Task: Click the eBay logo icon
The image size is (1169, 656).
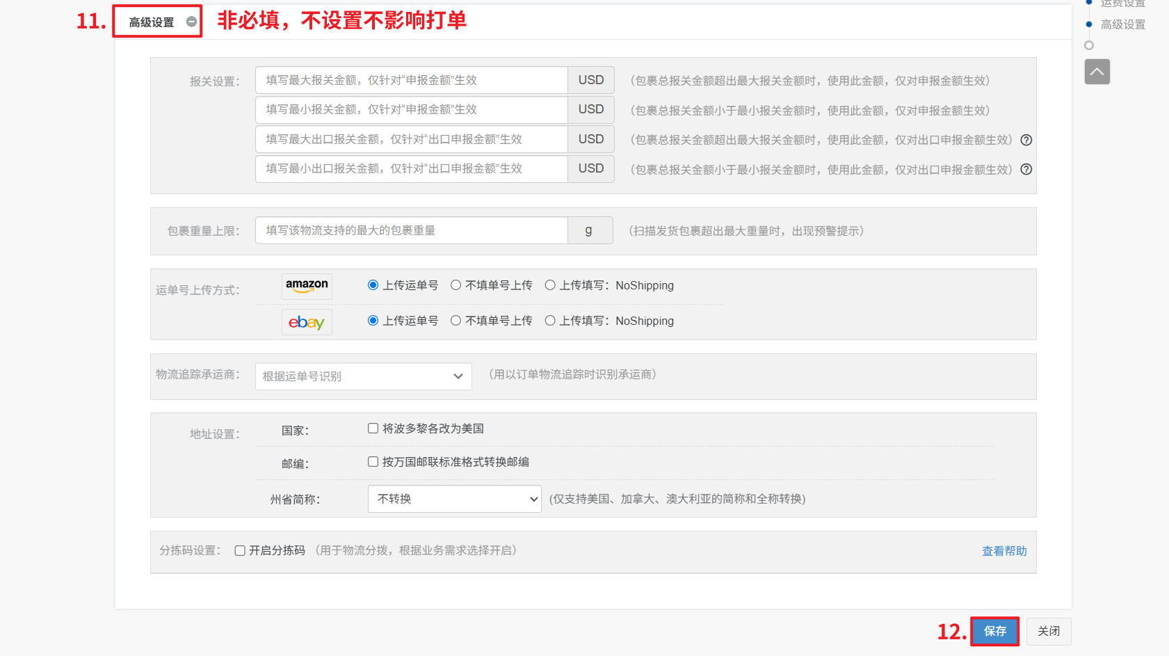Action: [307, 322]
